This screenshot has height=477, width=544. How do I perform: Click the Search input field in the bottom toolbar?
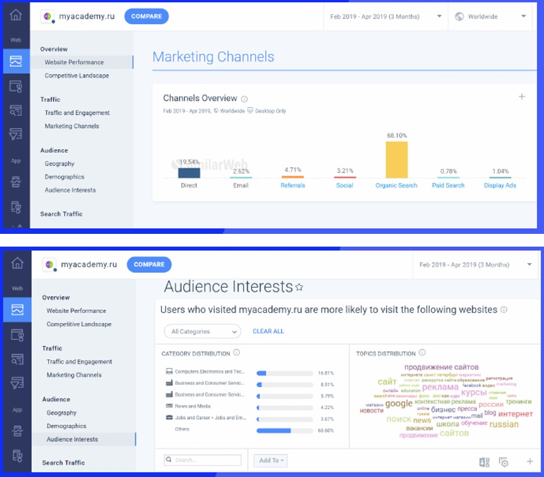coord(203,460)
